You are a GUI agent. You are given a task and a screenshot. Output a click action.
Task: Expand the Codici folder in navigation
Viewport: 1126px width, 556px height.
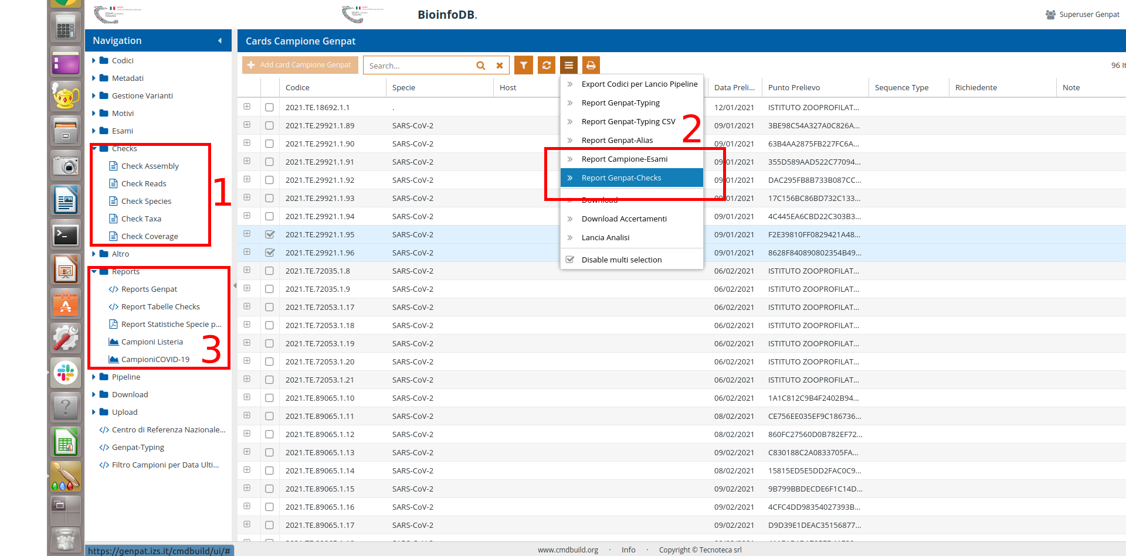[94, 60]
